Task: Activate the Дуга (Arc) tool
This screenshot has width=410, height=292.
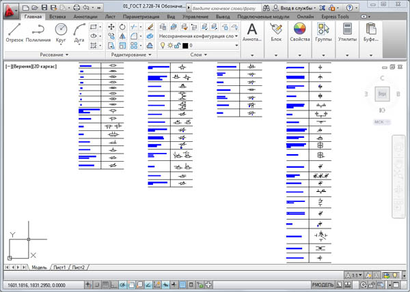Action: point(79,33)
